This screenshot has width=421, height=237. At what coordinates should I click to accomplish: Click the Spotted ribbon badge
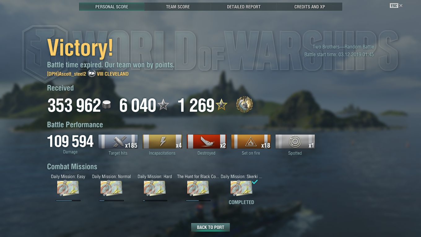pyautogui.click(x=295, y=141)
